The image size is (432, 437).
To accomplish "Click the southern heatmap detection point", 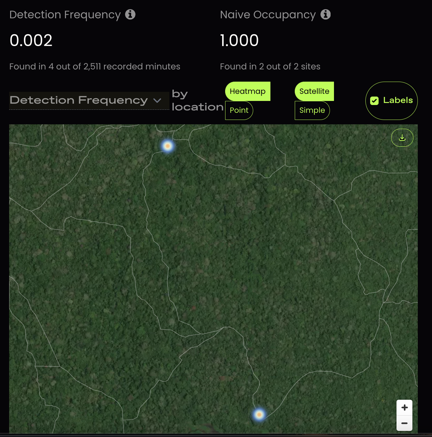I will pyautogui.click(x=259, y=414).
